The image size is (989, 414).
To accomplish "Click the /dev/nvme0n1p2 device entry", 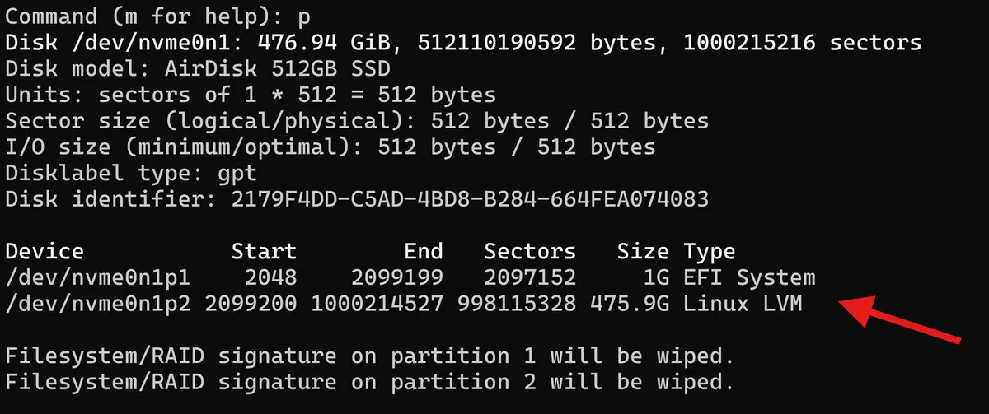I will click(98, 305).
